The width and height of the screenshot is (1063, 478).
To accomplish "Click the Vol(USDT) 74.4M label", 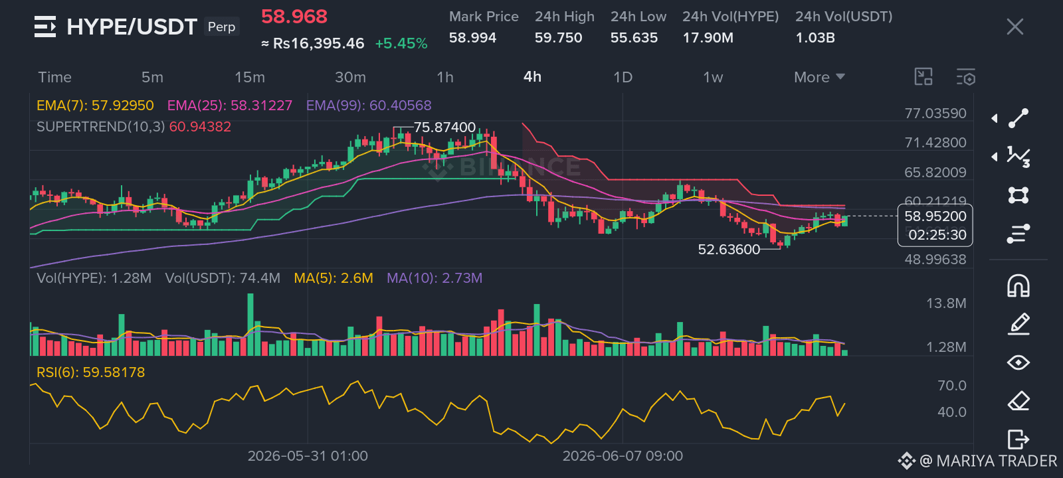I will (223, 278).
